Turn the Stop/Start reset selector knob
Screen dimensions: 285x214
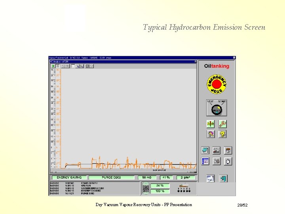[x=217, y=110]
